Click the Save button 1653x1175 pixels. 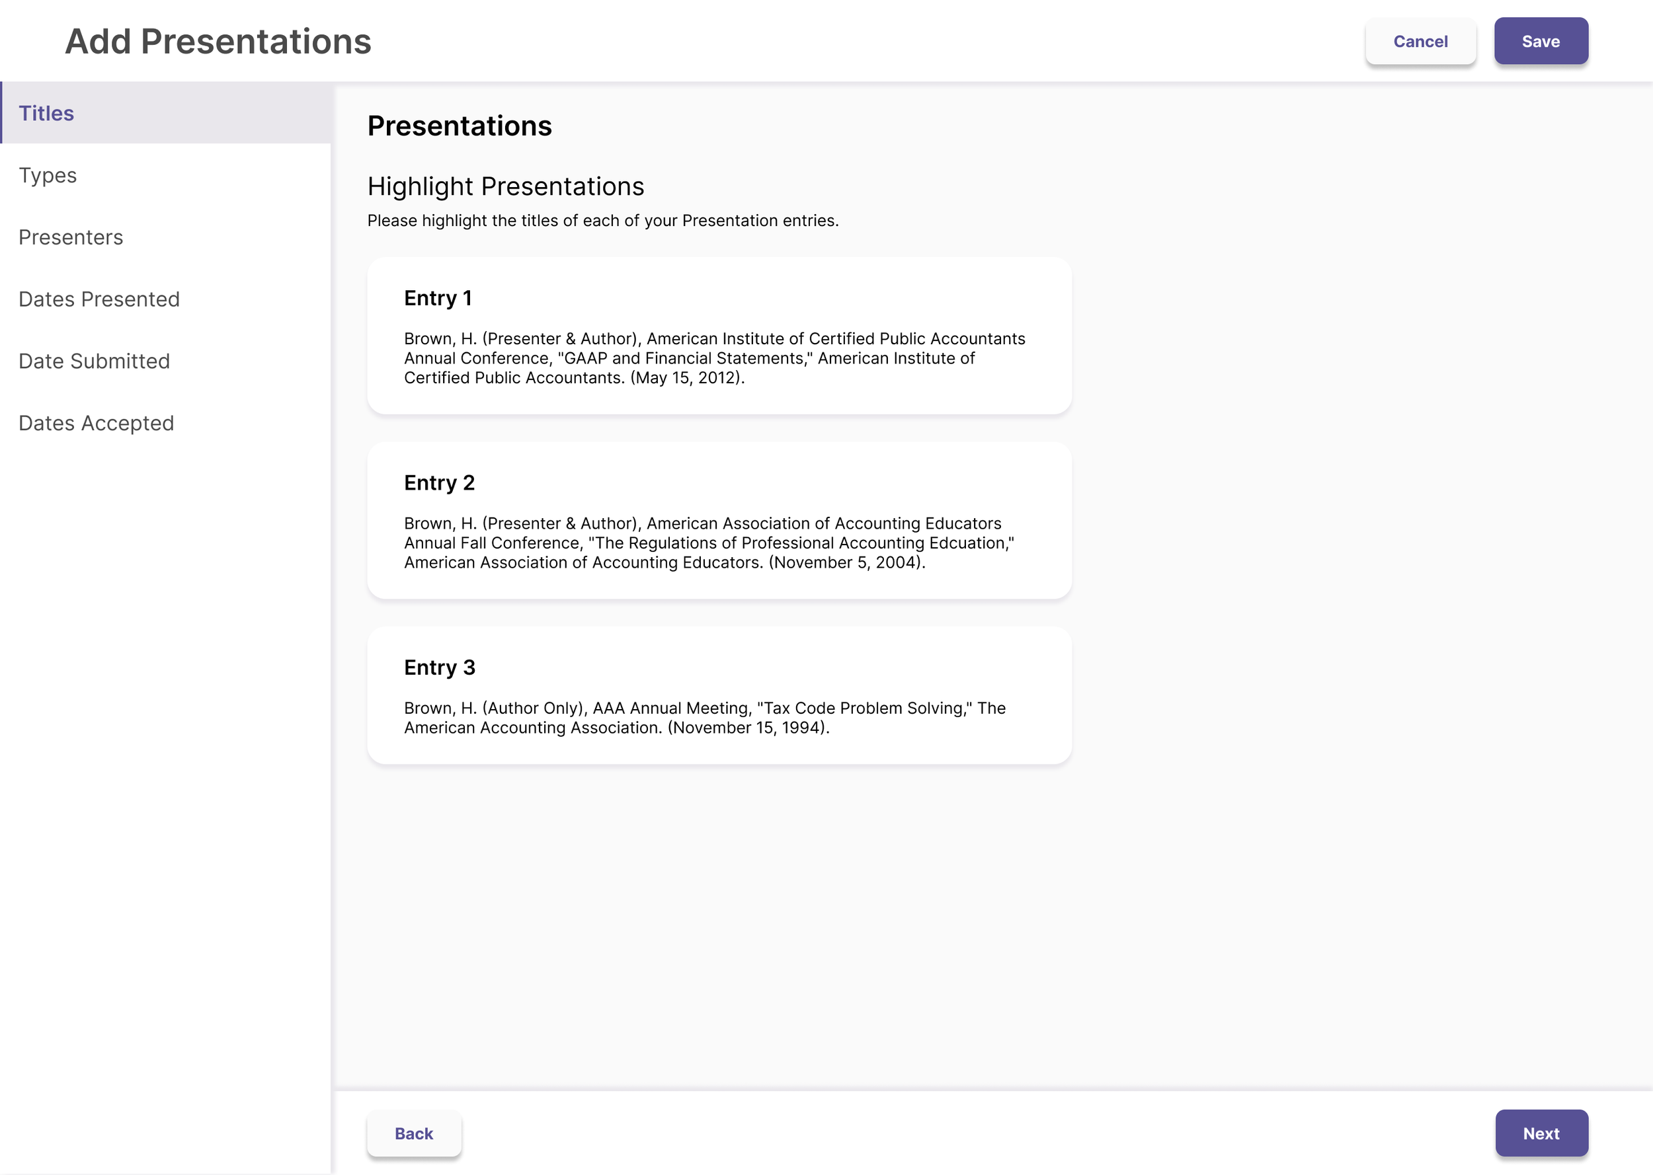(x=1540, y=41)
